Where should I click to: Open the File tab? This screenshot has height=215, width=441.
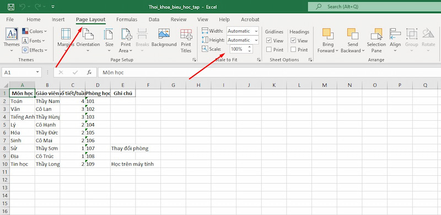pos(10,19)
